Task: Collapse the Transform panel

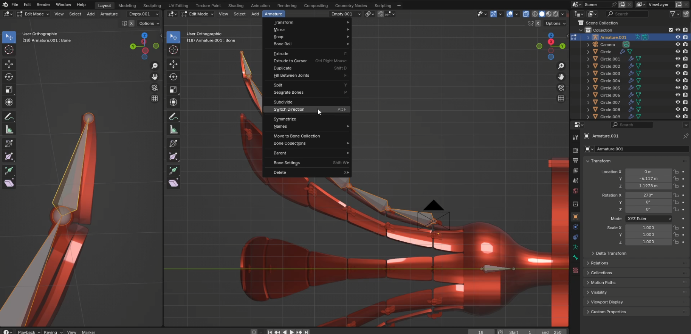Action: [x=637, y=161]
